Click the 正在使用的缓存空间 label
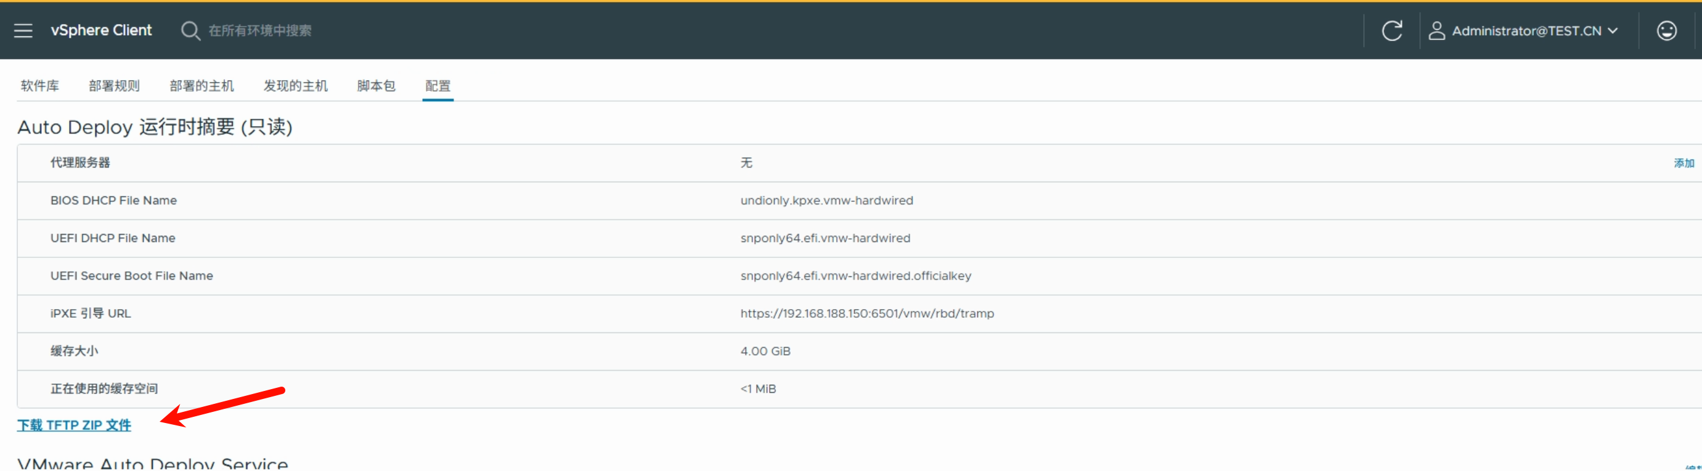 pyautogui.click(x=104, y=388)
